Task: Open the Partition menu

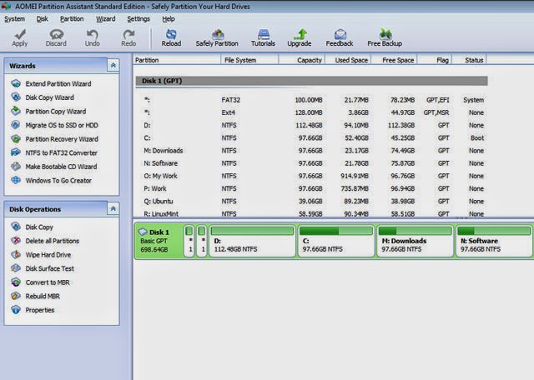Action: pyautogui.click(x=72, y=19)
